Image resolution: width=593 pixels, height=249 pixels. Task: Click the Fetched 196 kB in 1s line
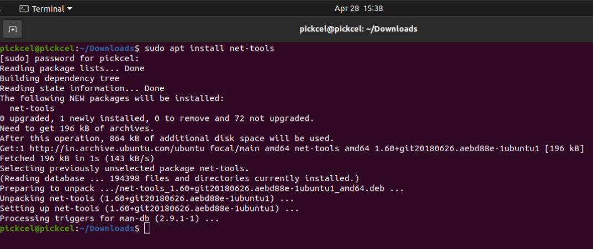77,158
